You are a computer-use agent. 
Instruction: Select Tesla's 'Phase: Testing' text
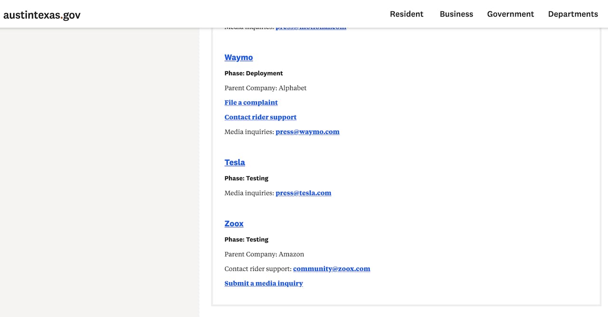coord(247,178)
